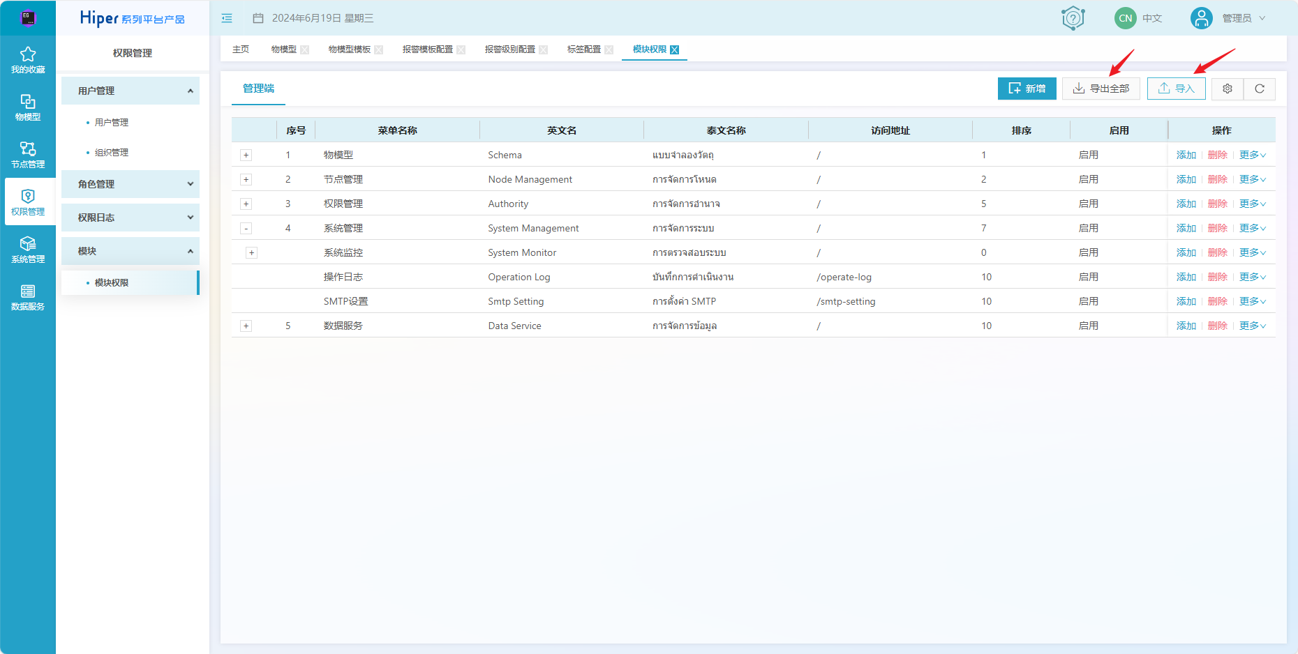
Task: Click 添加 in the 节点管理 row
Action: 1186,179
